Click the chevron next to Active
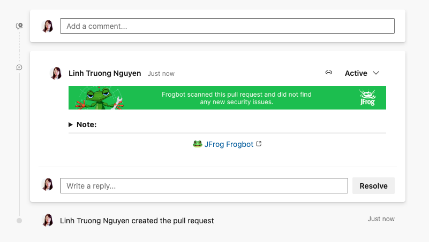Screen dimensions: 429x242 click(x=376, y=73)
